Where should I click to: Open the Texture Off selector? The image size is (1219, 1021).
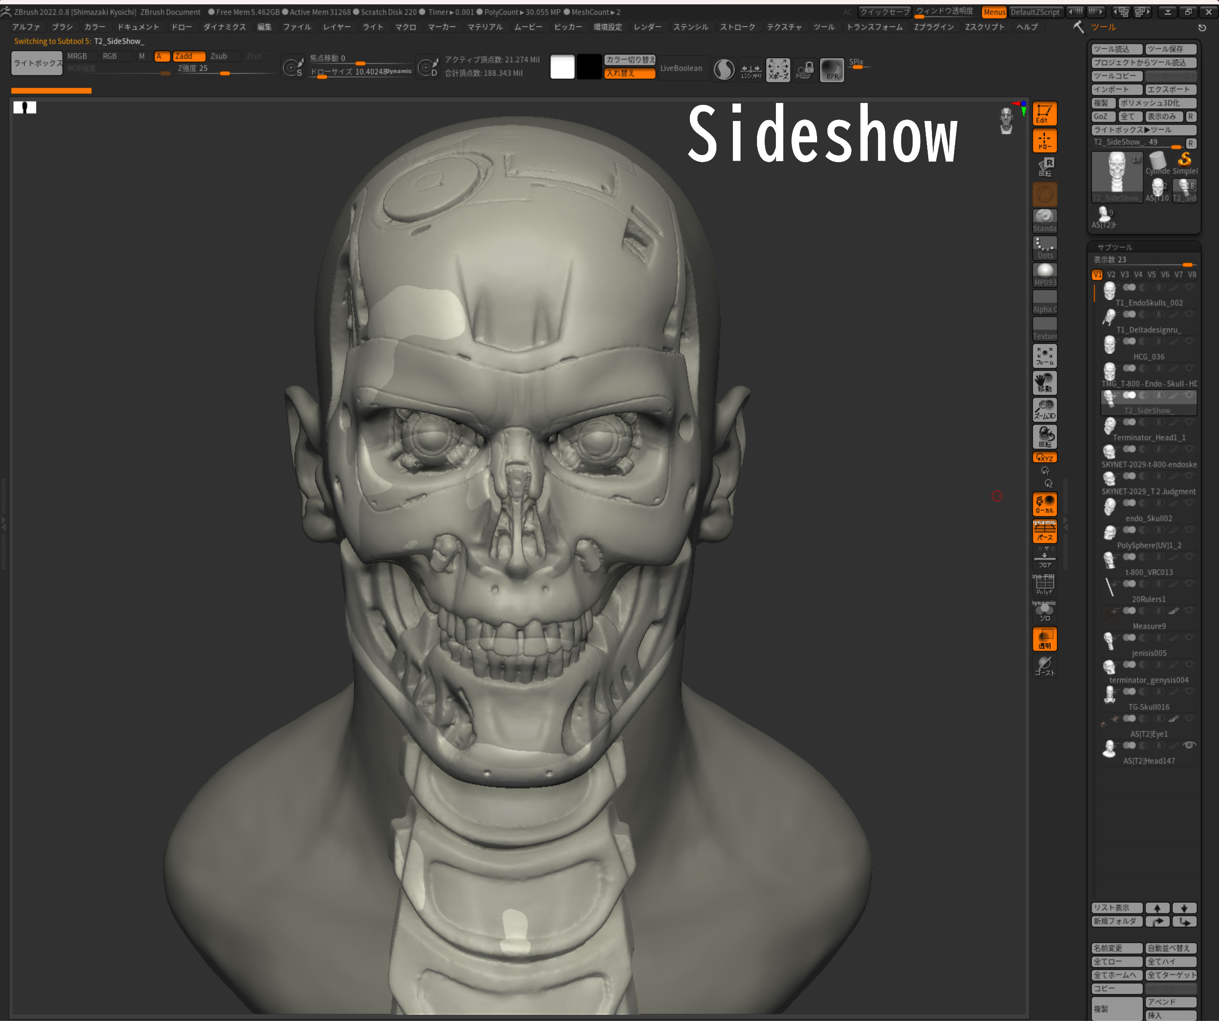coord(1044,329)
